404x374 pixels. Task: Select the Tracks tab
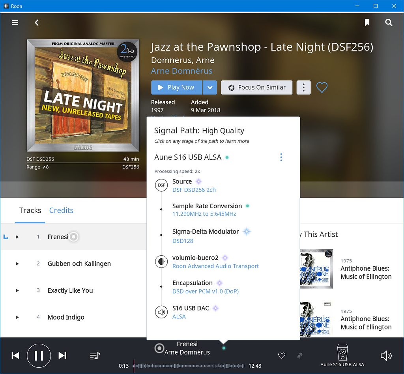[30, 210]
